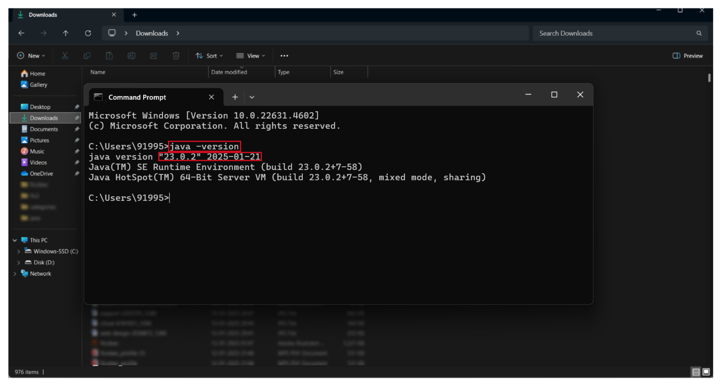This screenshot has height=386, width=721.
Task: Toggle the Preview pane
Action: pos(688,56)
